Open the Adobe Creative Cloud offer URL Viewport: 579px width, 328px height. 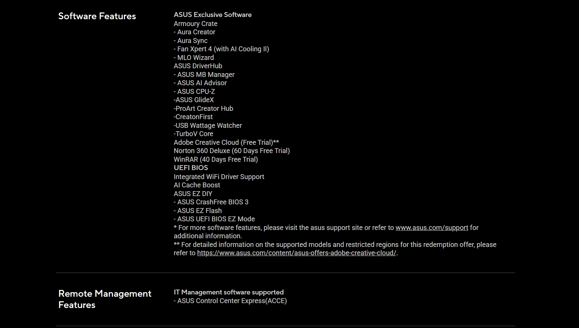[x=296, y=253]
